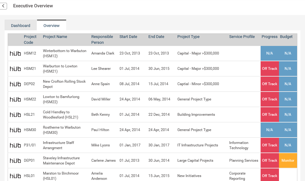305x181 pixels.
Task: Sort by Start Date header
Action: [128, 36]
